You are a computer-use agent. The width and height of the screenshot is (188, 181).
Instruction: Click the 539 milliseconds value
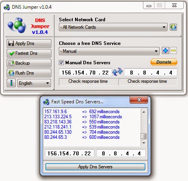pos(104,127)
